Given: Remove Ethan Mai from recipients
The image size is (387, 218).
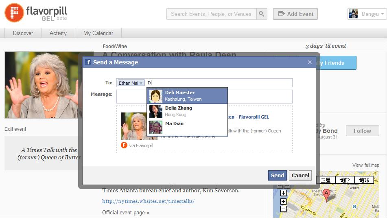Looking at the screenshot, I should tap(141, 83).
